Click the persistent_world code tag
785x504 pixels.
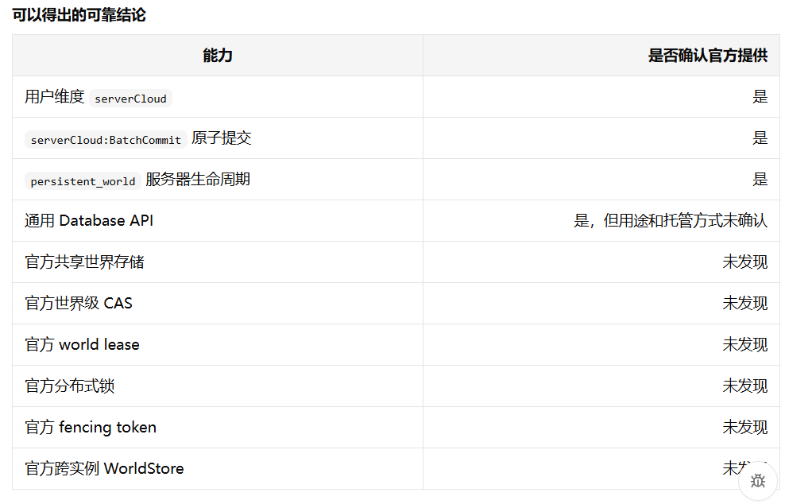click(83, 181)
